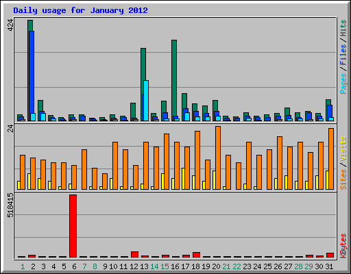This screenshot has width=351, height=274.
Task: Click the day label '10'
Action: [x=113, y=266]
